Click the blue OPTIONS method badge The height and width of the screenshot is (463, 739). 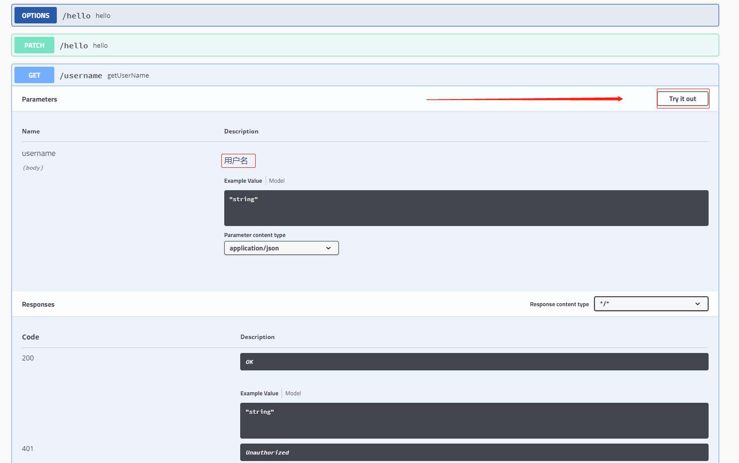point(35,15)
